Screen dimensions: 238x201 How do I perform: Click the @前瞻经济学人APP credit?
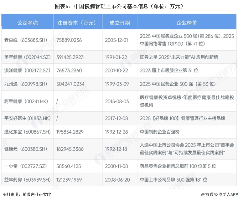pos(220,194)
